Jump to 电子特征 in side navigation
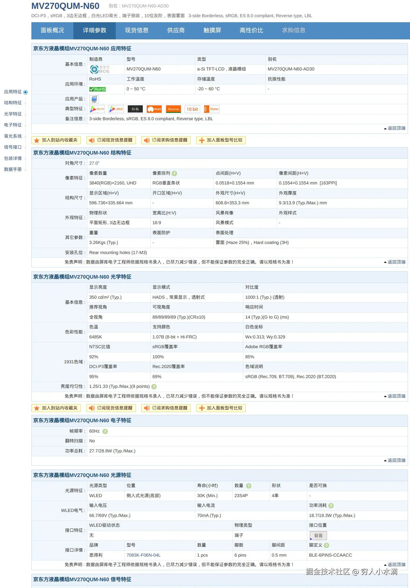 click(x=13, y=125)
